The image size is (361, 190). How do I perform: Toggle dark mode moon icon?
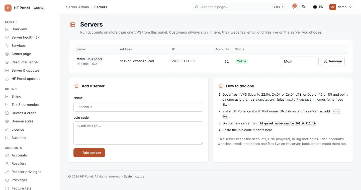tap(304, 7)
